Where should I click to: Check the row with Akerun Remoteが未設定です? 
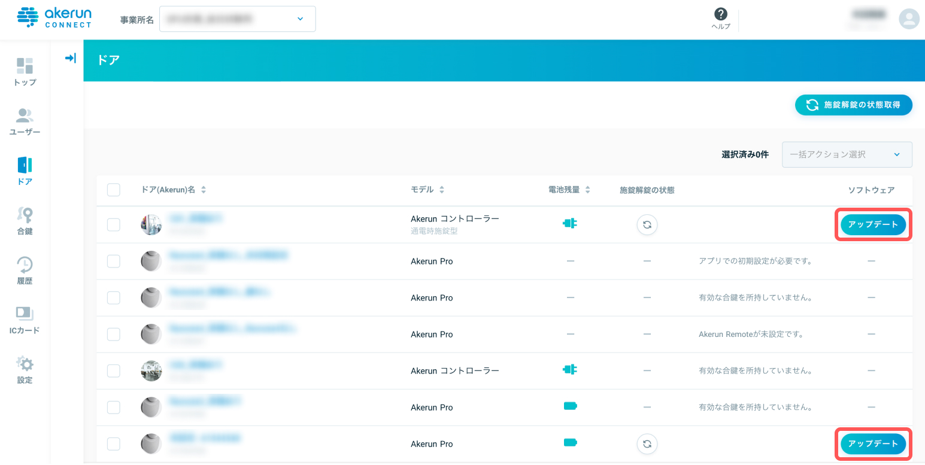point(114,334)
